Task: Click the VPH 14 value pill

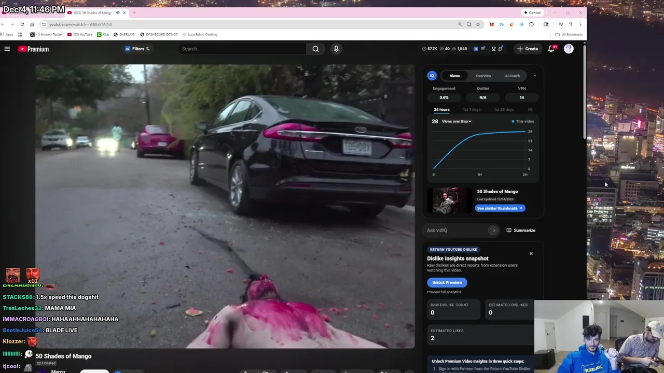Action: [522, 97]
